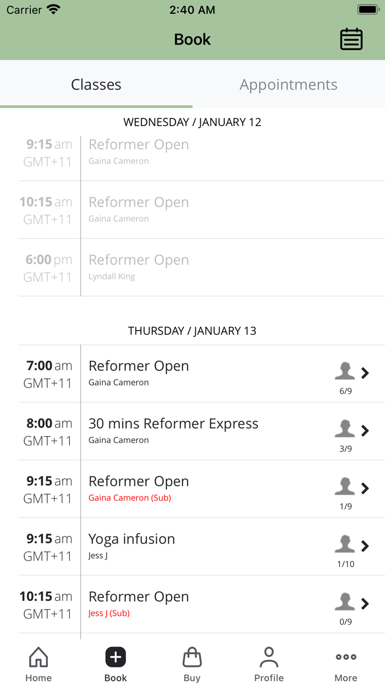
Task: Tap attendee icon for Yoga infusion class
Action: point(345,544)
